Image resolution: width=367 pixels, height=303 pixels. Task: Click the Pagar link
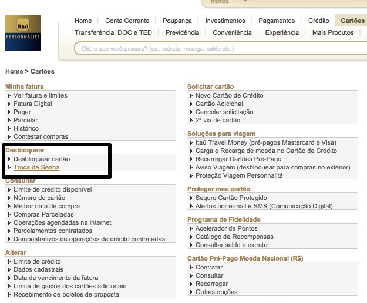[x=22, y=112]
